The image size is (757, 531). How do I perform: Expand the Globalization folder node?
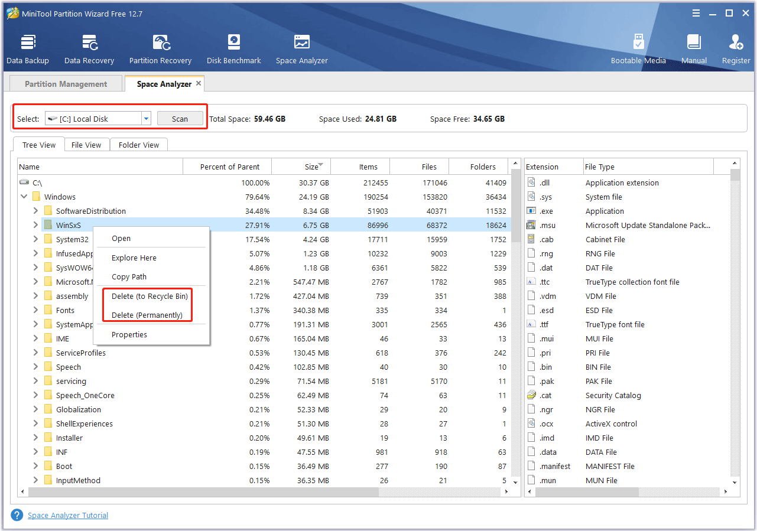tap(35, 409)
